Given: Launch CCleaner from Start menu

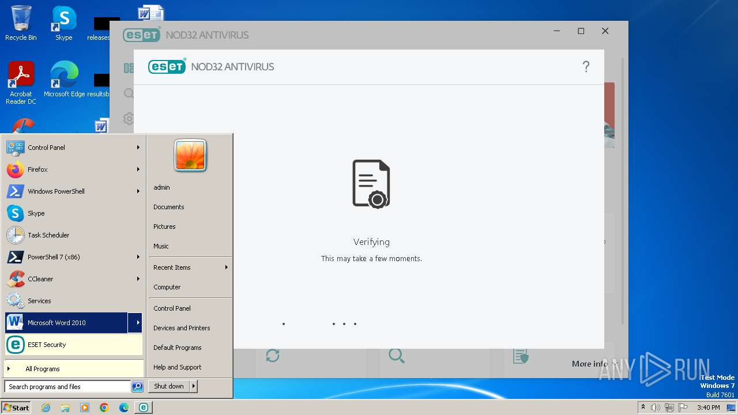Looking at the screenshot, I should (74, 279).
